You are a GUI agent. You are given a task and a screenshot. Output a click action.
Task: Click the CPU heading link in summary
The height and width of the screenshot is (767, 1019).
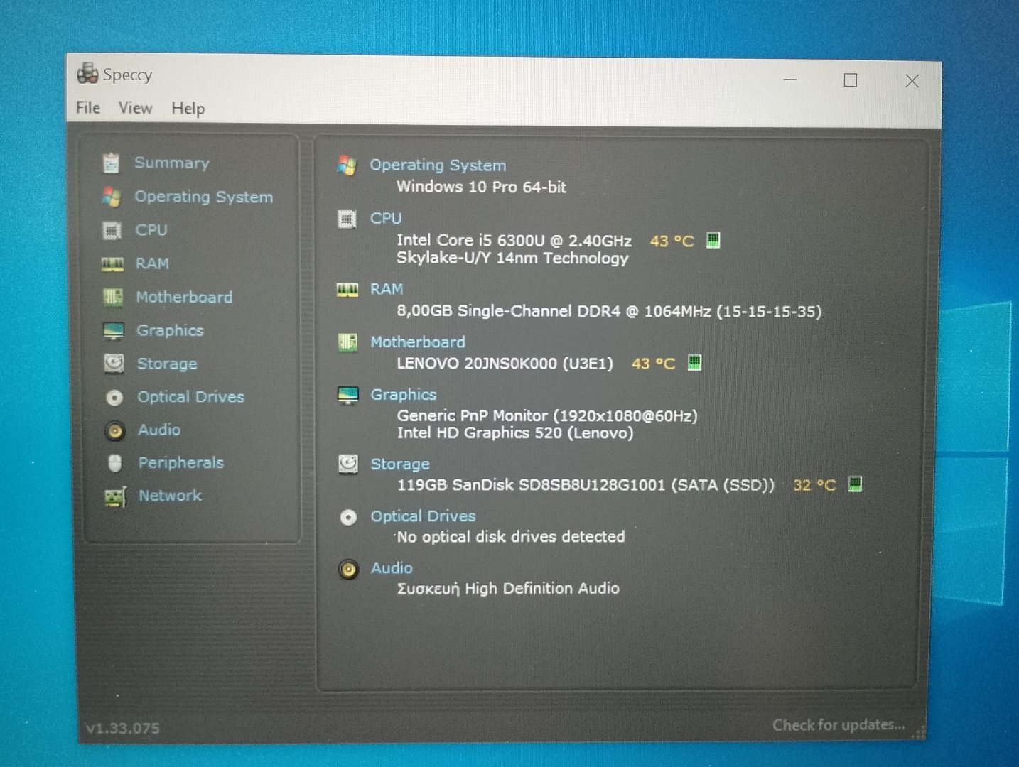(386, 219)
